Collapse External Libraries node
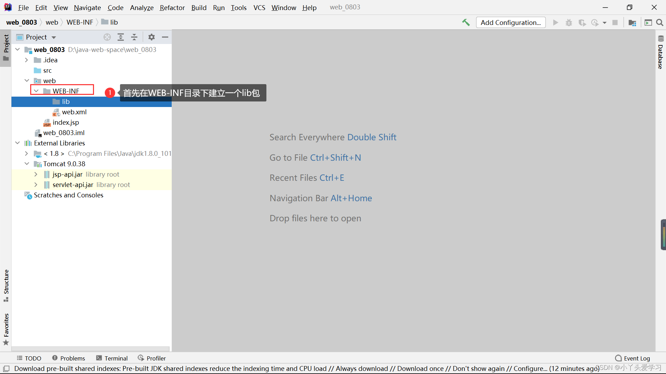Image resolution: width=666 pixels, height=374 pixels. pyautogui.click(x=18, y=143)
